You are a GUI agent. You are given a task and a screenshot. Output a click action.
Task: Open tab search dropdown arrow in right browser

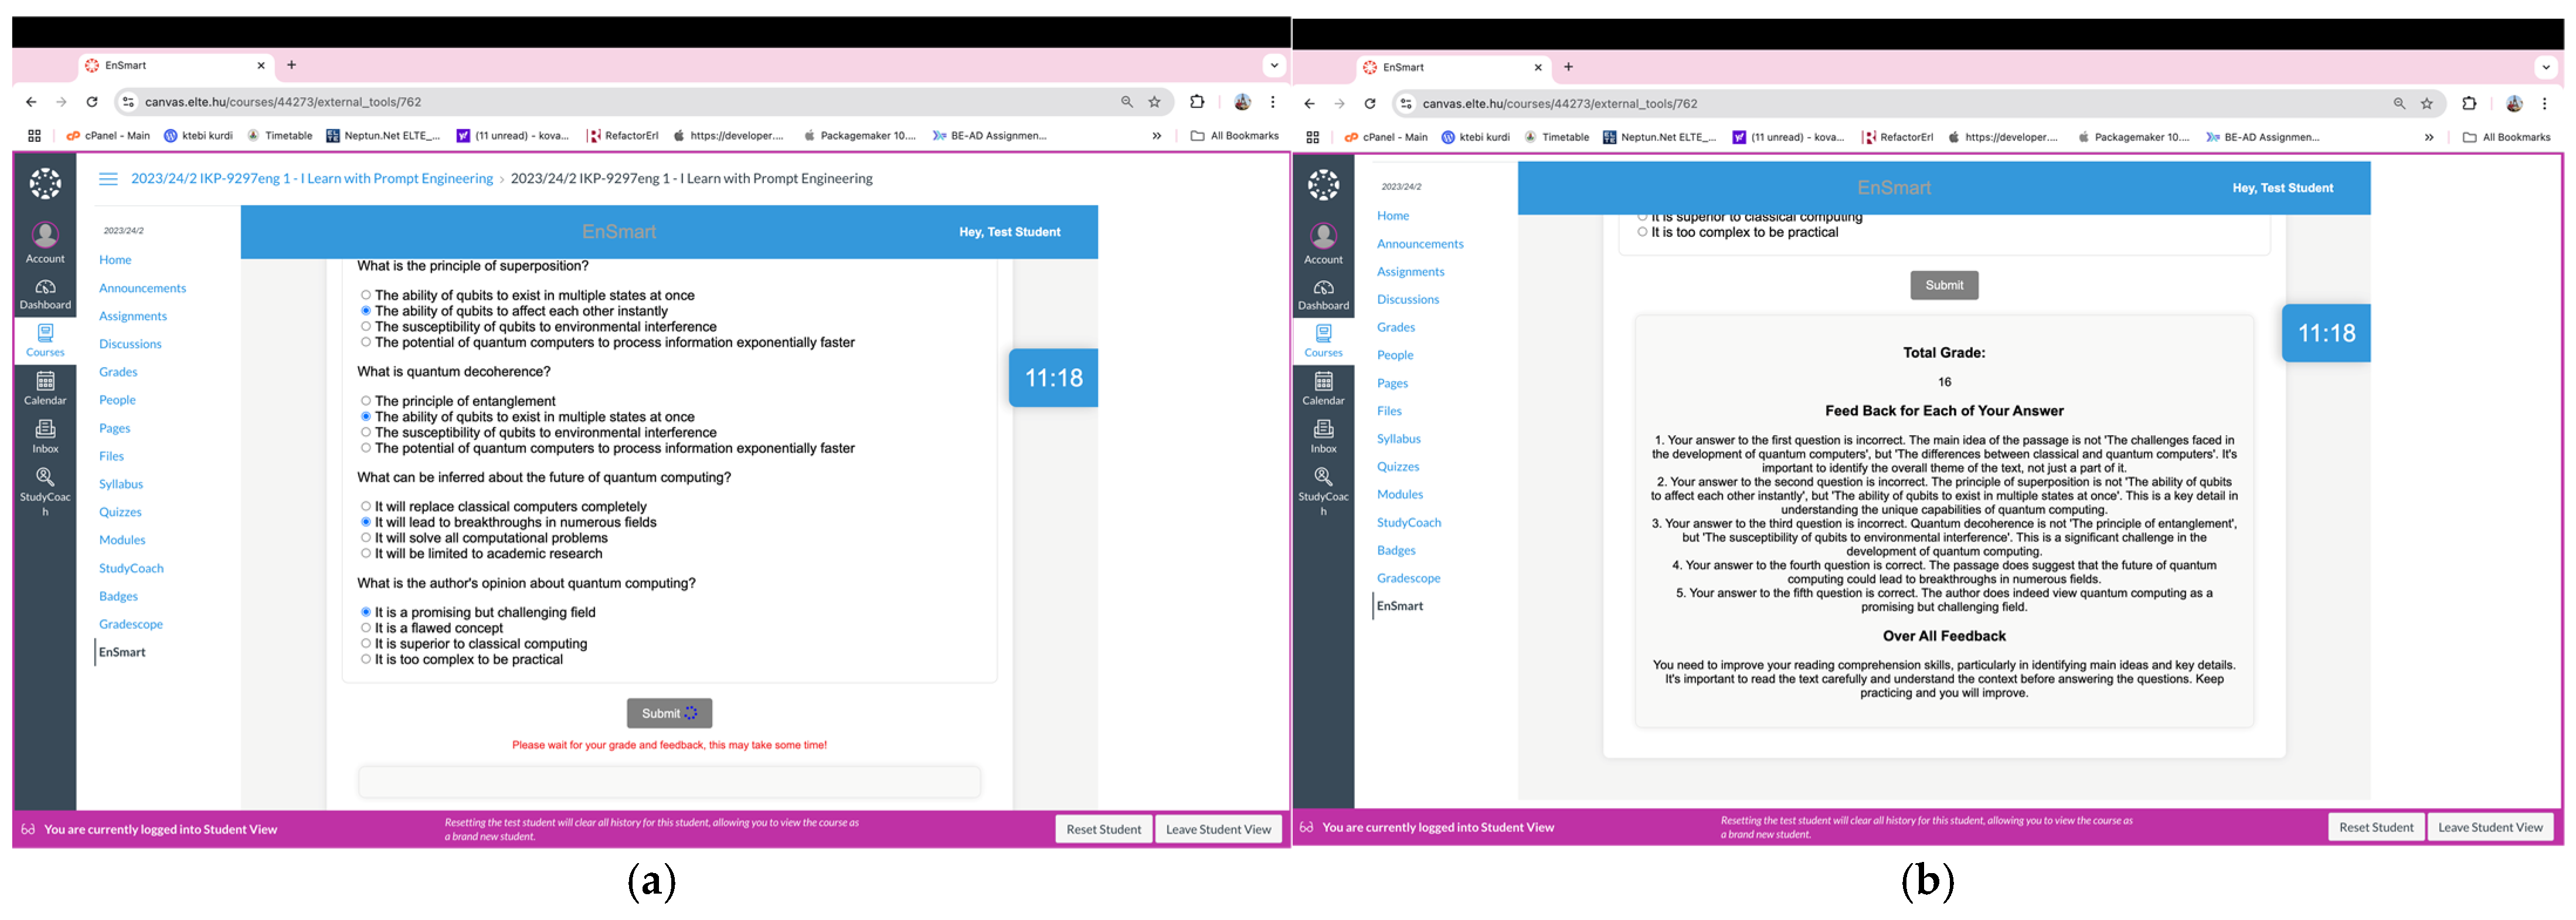(2545, 68)
